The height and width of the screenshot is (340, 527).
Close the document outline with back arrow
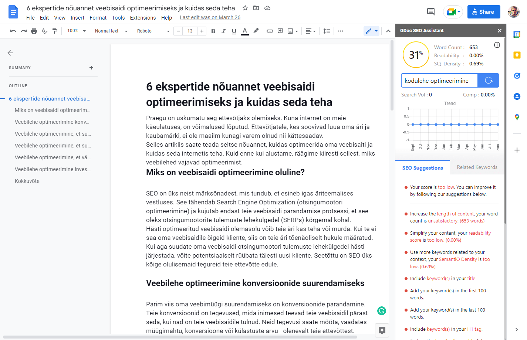[10, 53]
